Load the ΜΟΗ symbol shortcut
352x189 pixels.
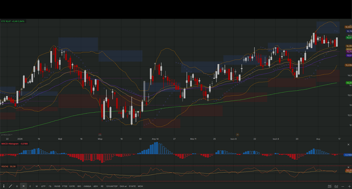coord(140,186)
